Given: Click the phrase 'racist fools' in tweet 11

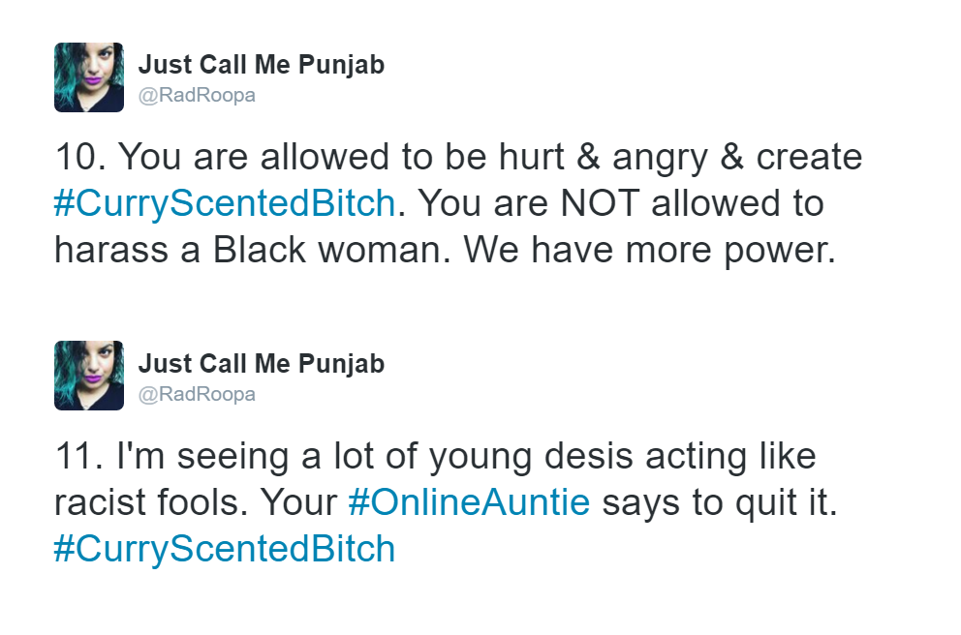Looking at the screenshot, I should pyautogui.click(x=146, y=502).
